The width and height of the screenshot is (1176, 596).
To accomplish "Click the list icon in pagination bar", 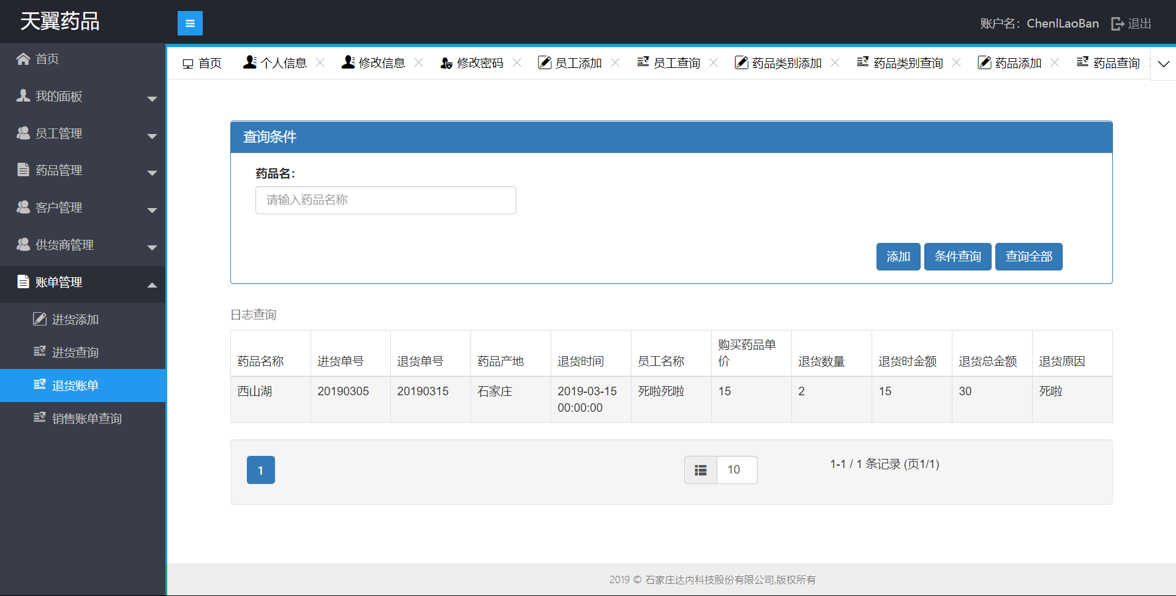I will tap(701, 470).
